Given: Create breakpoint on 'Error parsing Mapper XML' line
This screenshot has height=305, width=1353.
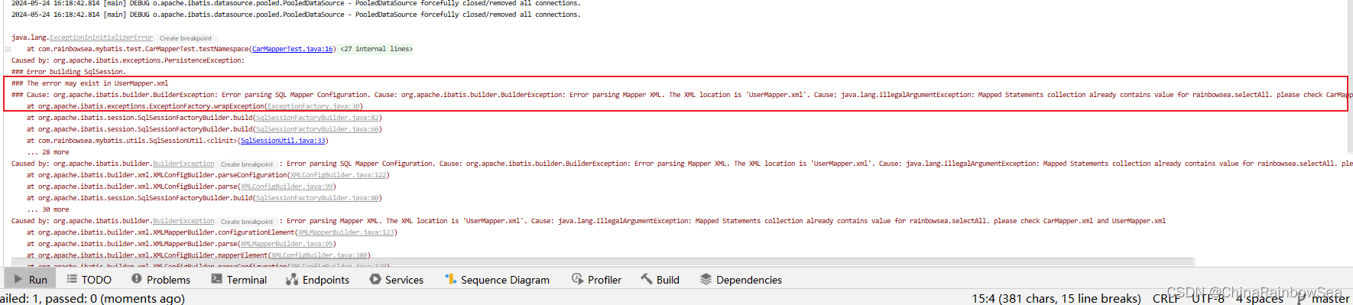Looking at the screenshot, I should click(x=247, y=222).
